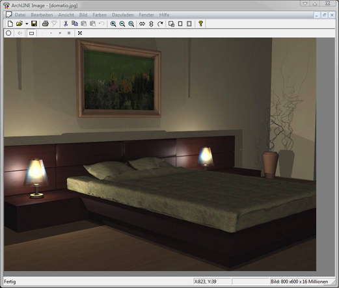Toggle the circle selection tool
Screen dimensions: 339x288
coord(8,33)
